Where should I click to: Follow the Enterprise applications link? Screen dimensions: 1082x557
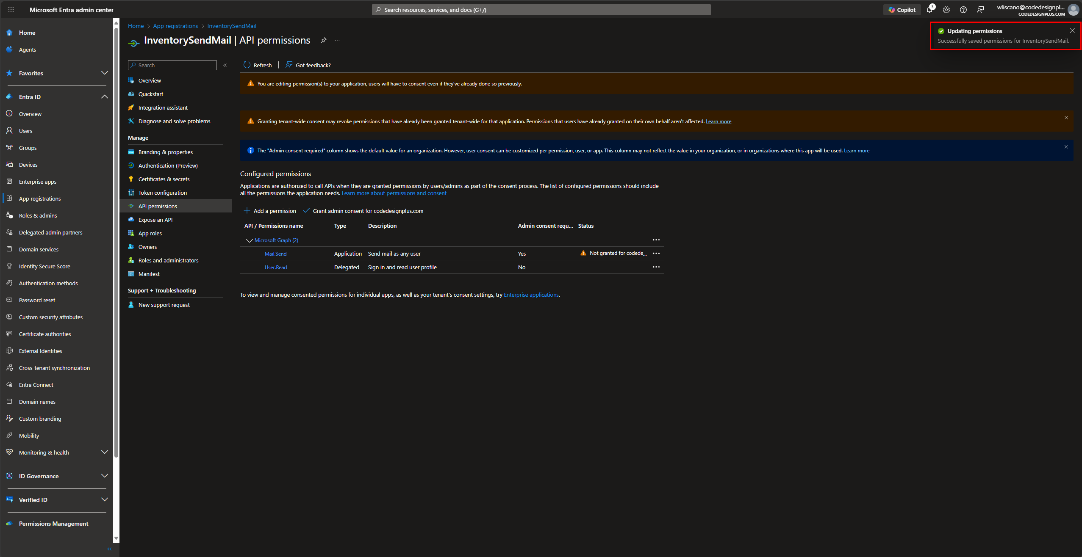pyautogui.click(x=531, y=295)
